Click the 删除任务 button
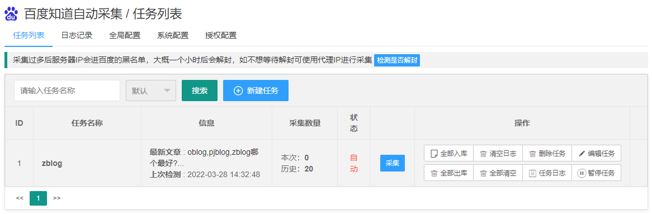This screenshot has width=652, height=214. point(547,153)
